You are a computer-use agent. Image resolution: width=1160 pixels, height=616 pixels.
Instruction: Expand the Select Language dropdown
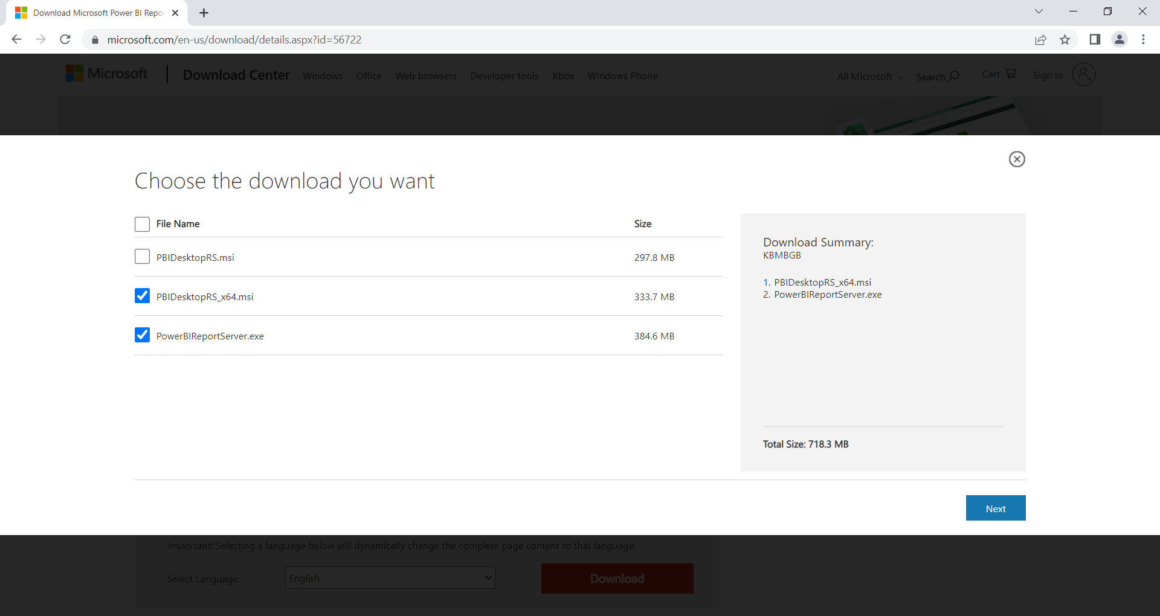pos(390,578)
